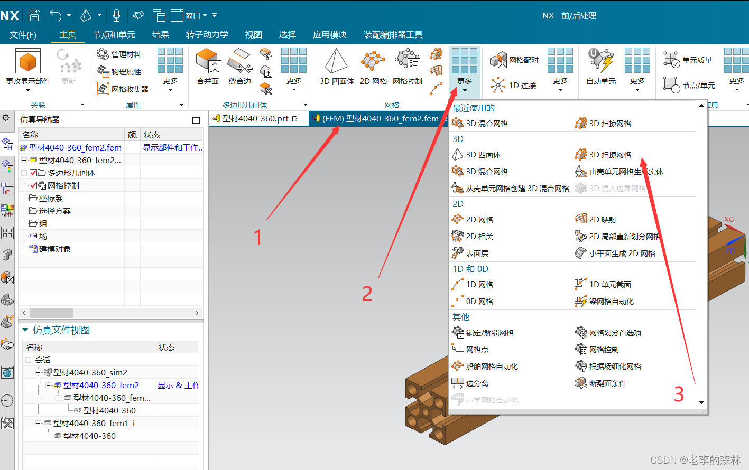Open the 更多 dropdown in the 属性 group
This screenshot has height=470, width=749.
[170, 70]
